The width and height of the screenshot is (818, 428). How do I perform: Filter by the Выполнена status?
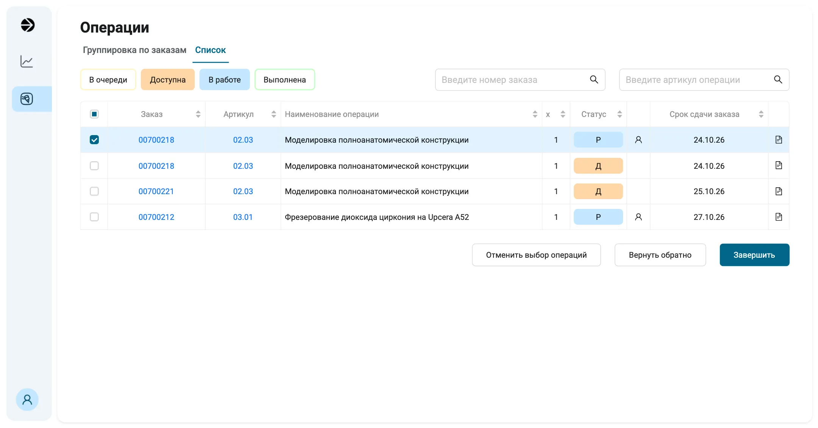coord(285,80)
